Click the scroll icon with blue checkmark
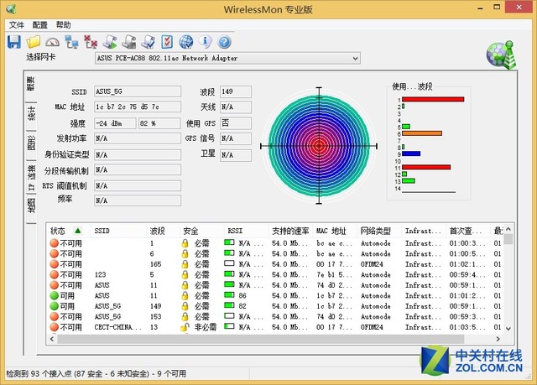537x385 pixels. pyautogui.click(x=149, y=42)
